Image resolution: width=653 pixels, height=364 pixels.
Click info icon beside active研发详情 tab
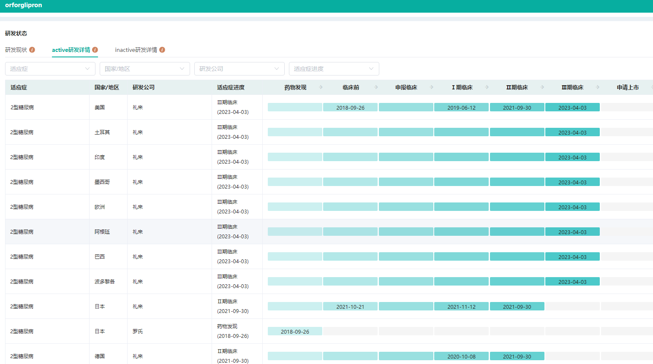(95, 50)
